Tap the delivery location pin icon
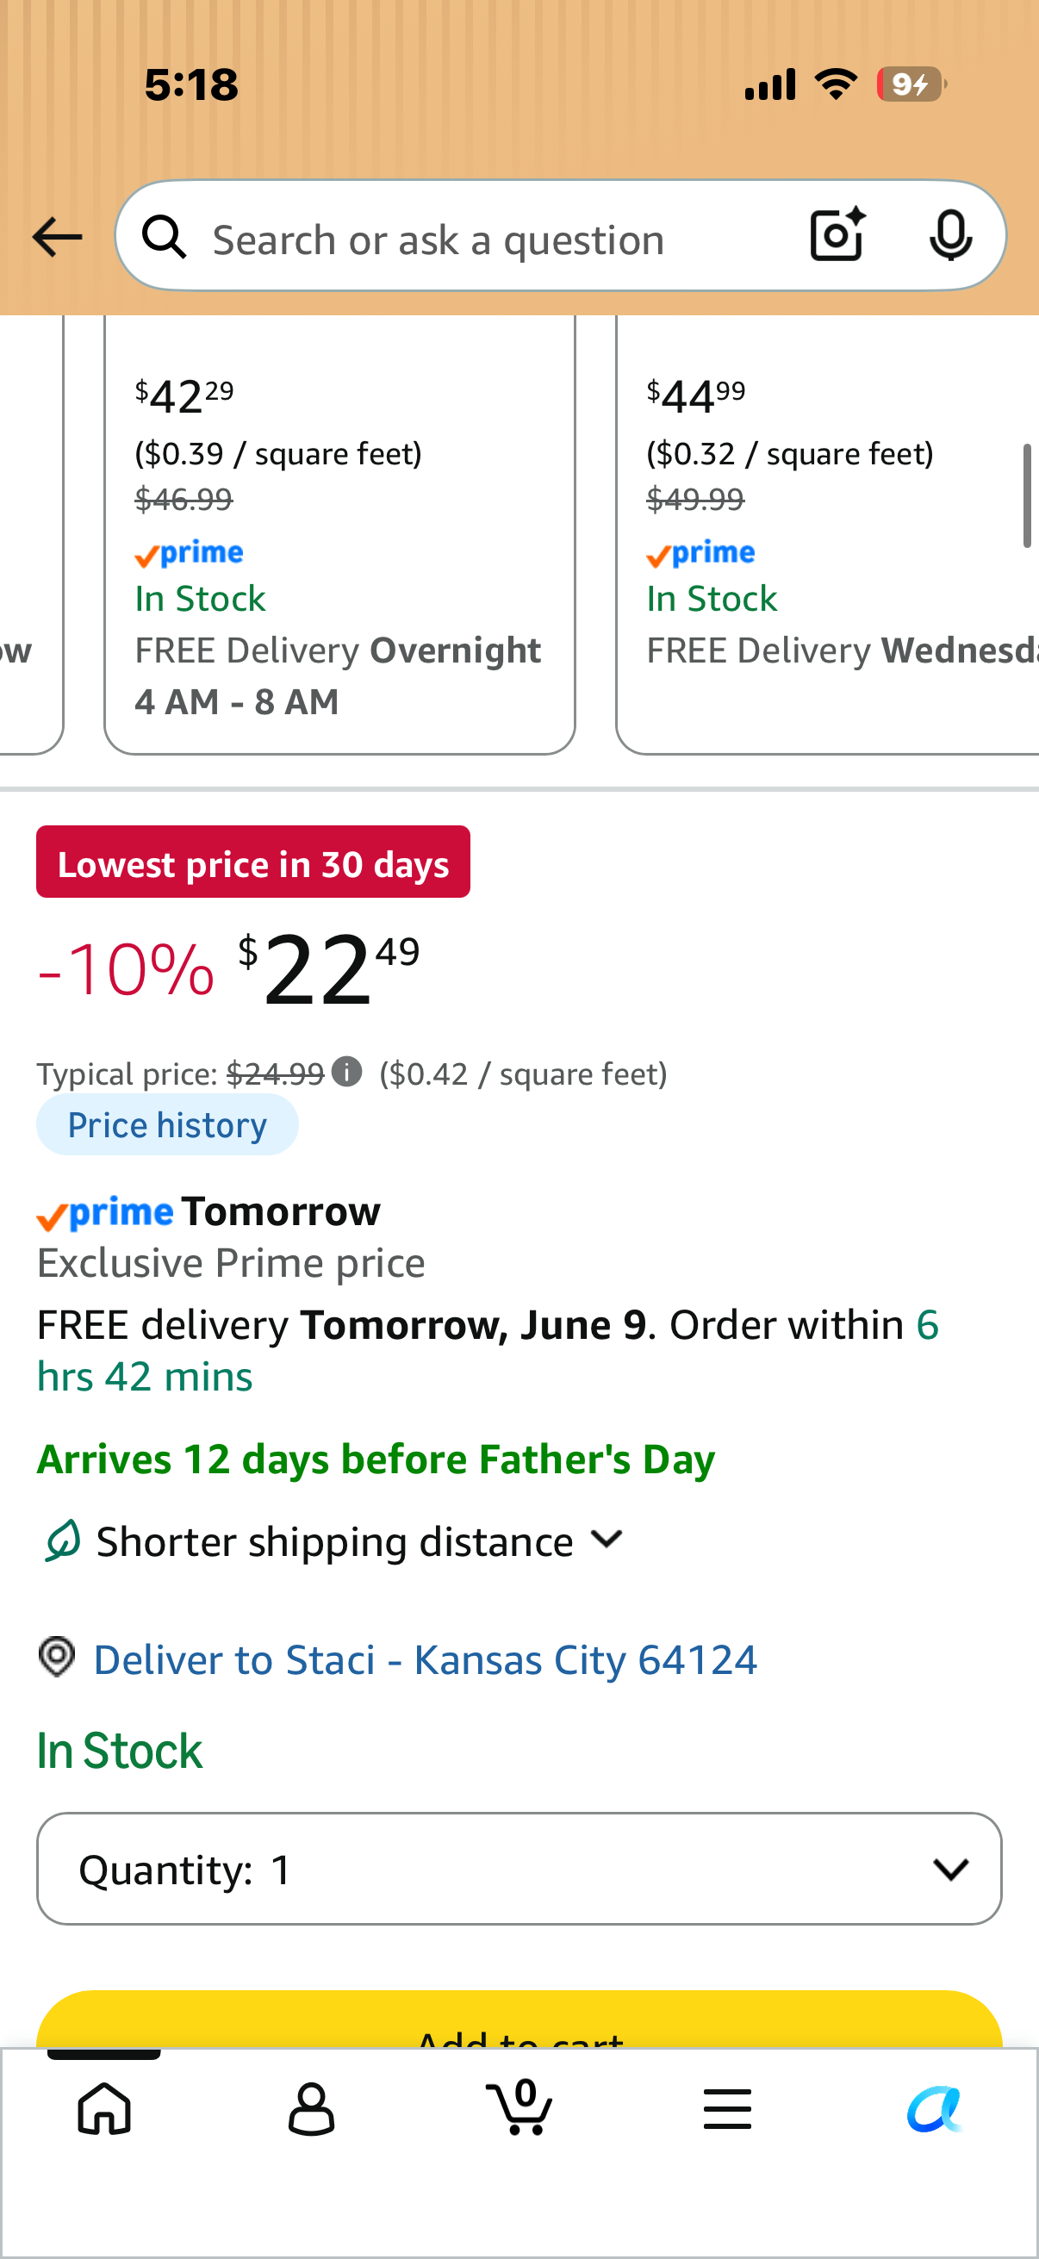The height and width of the screenshot is (2259, 1039). pyautogui.click(x=57, y=1658)
